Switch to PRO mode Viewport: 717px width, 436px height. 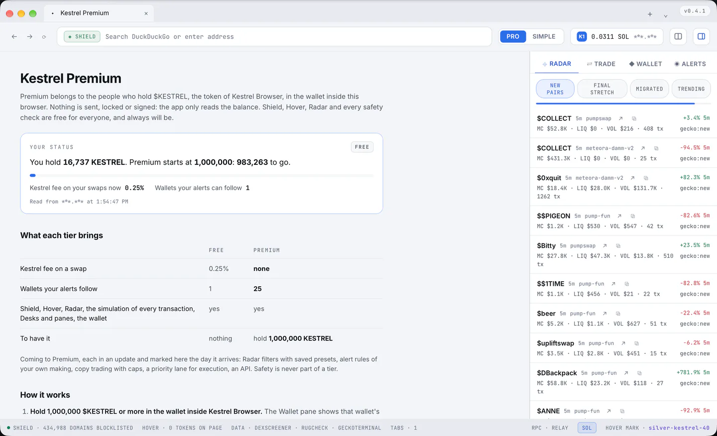pos(513,36)
